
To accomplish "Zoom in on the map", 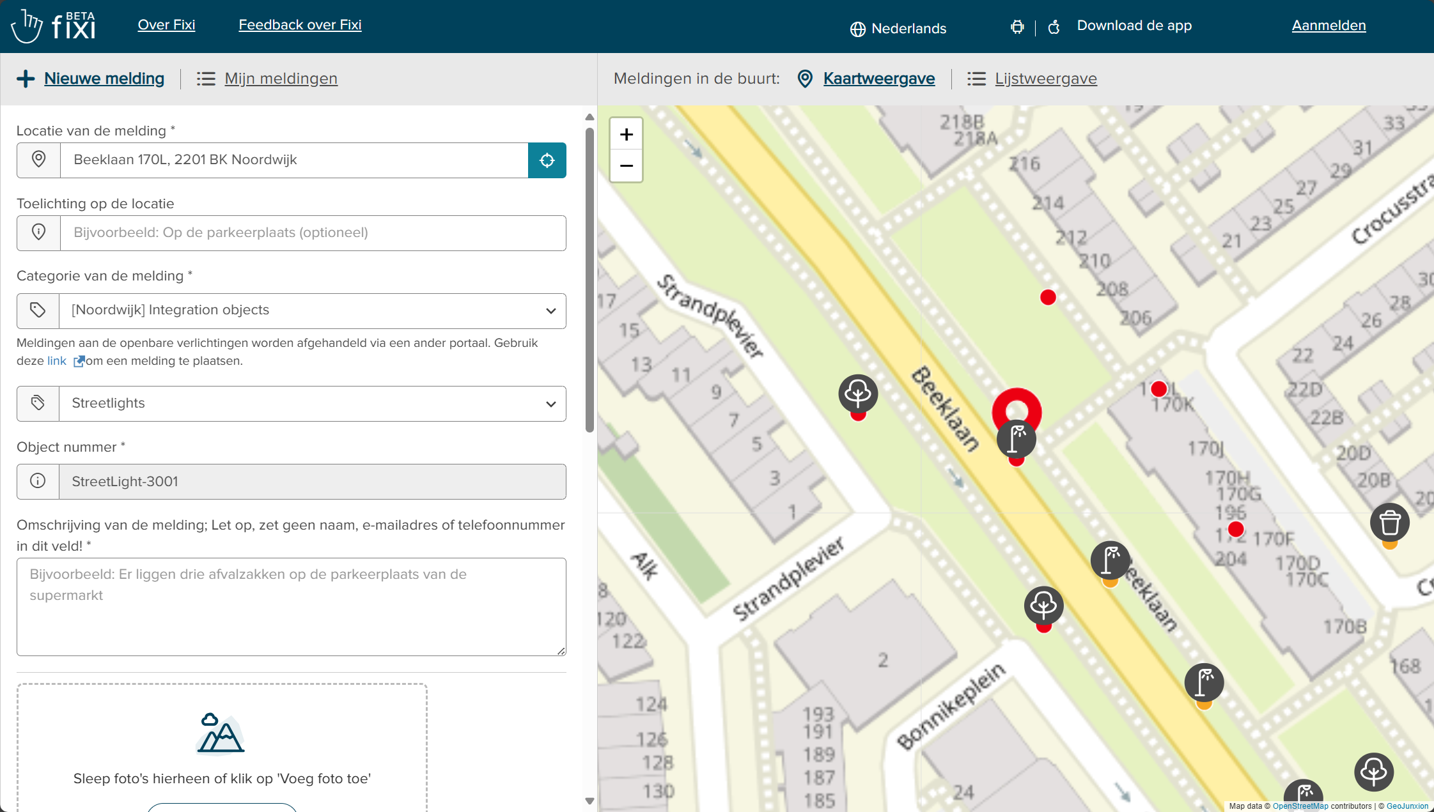I will [626, 134].
